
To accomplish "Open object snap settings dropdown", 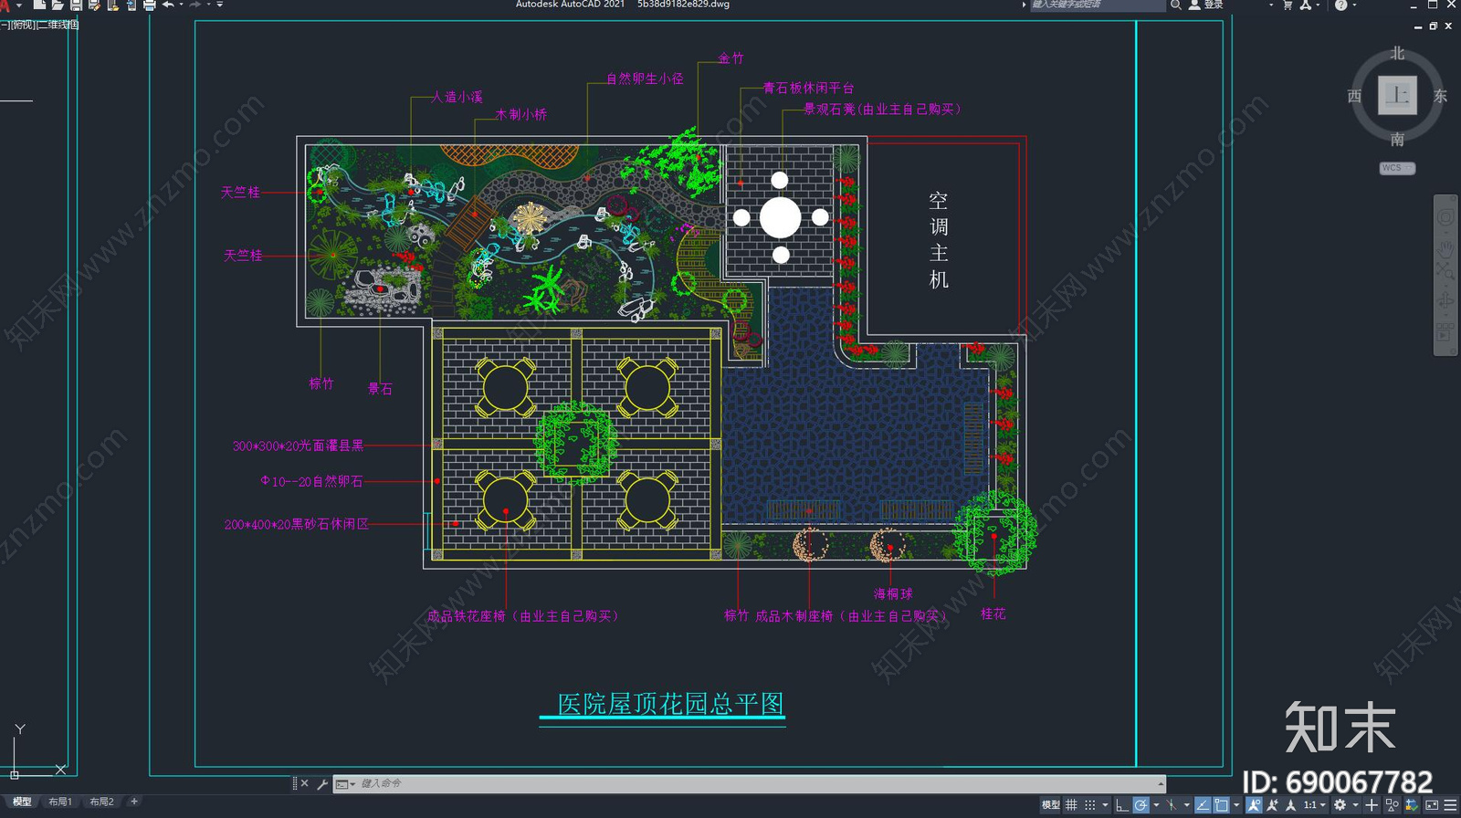I will [x=1236, y=805].
